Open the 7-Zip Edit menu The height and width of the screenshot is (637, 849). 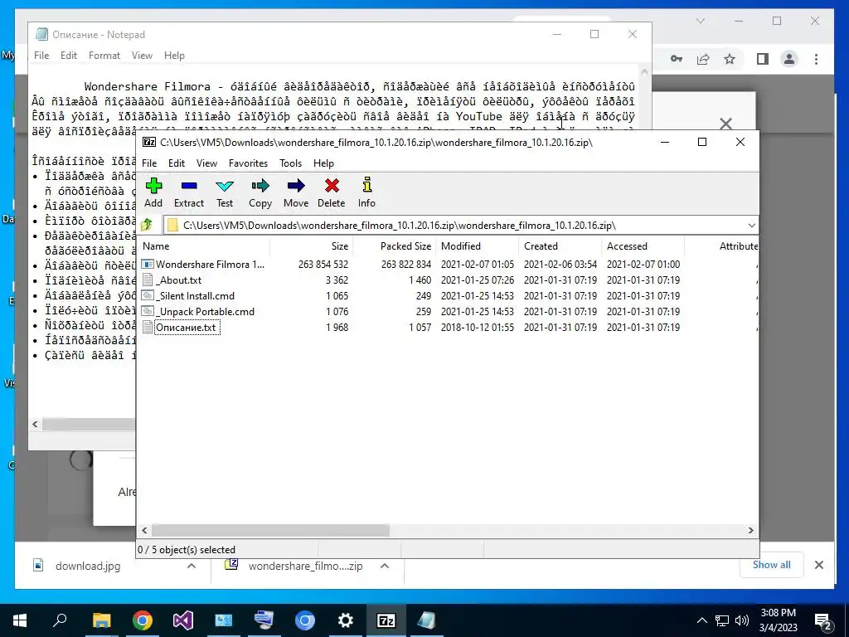[x=177, y=163]
